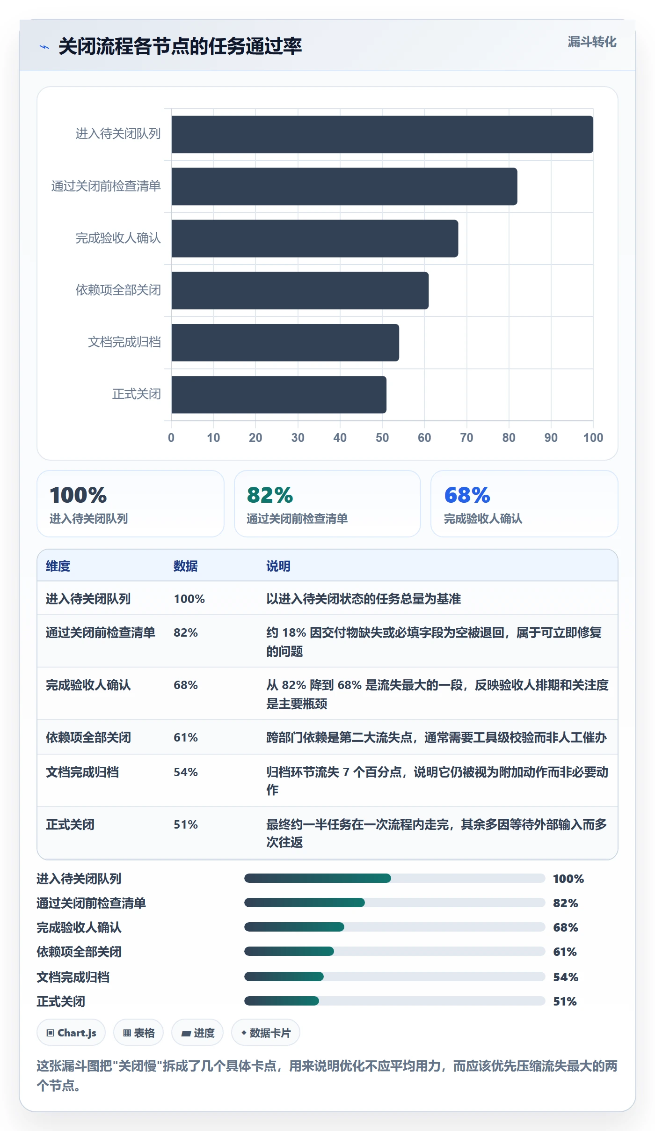Click the 通过关闭前检查清单 progress bar
Viewport: 655px width, 1131px height.
tap(395, 903)
